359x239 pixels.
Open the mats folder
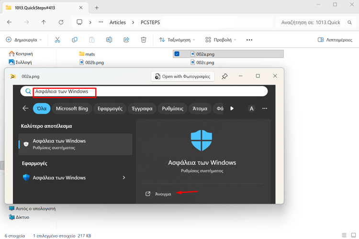coord(90,54)
